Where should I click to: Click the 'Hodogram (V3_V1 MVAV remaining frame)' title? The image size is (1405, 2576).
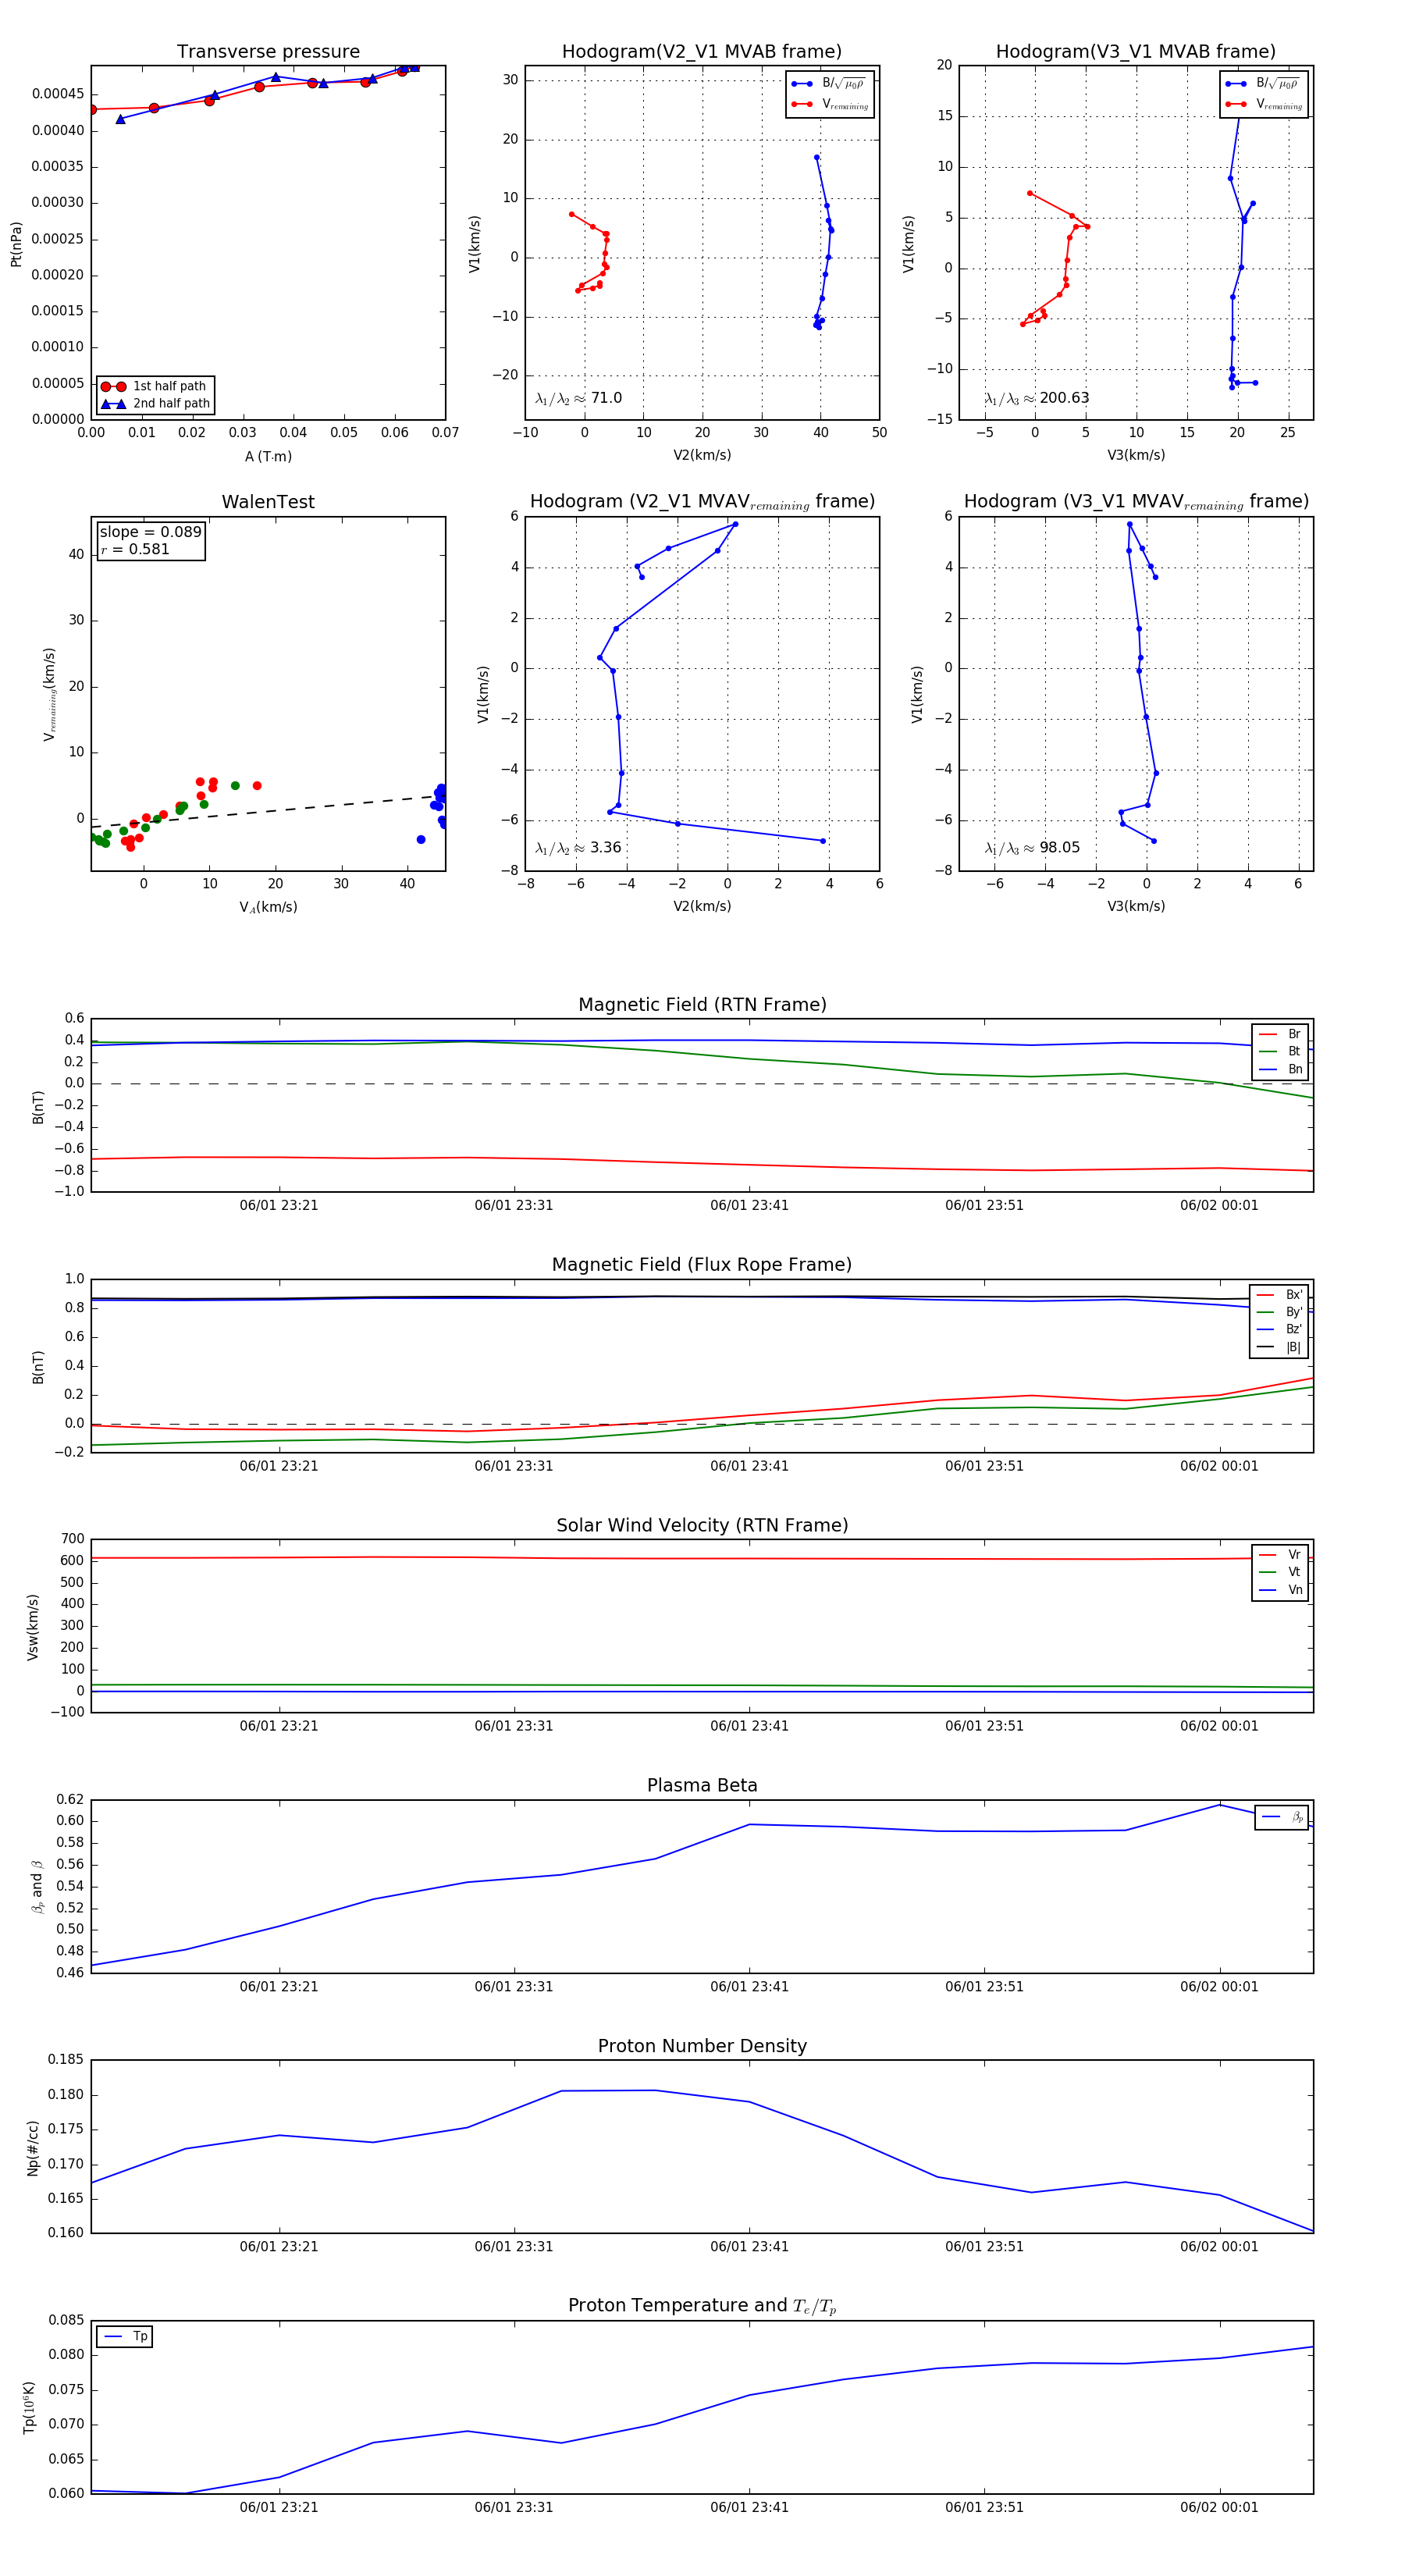tap(1136, 502)
